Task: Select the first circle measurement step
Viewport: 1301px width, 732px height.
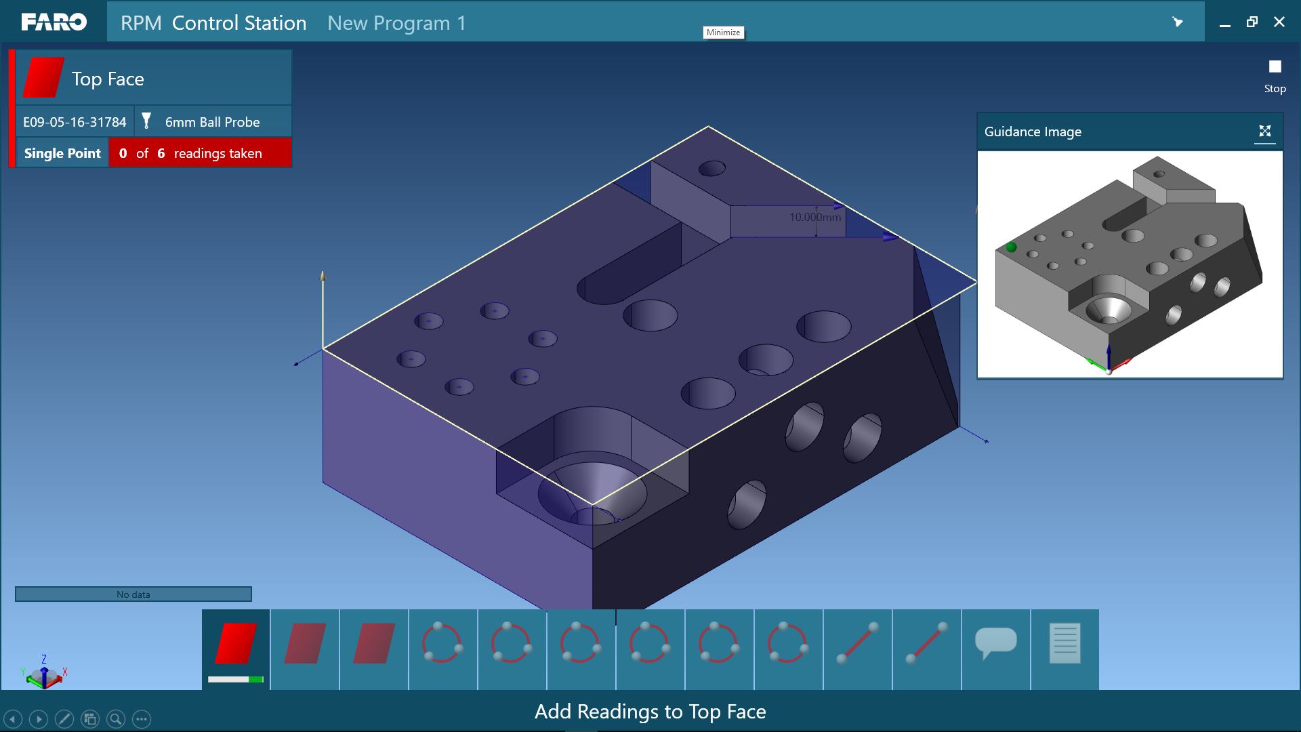Action: pyautogui.click(x=442, y=644)
